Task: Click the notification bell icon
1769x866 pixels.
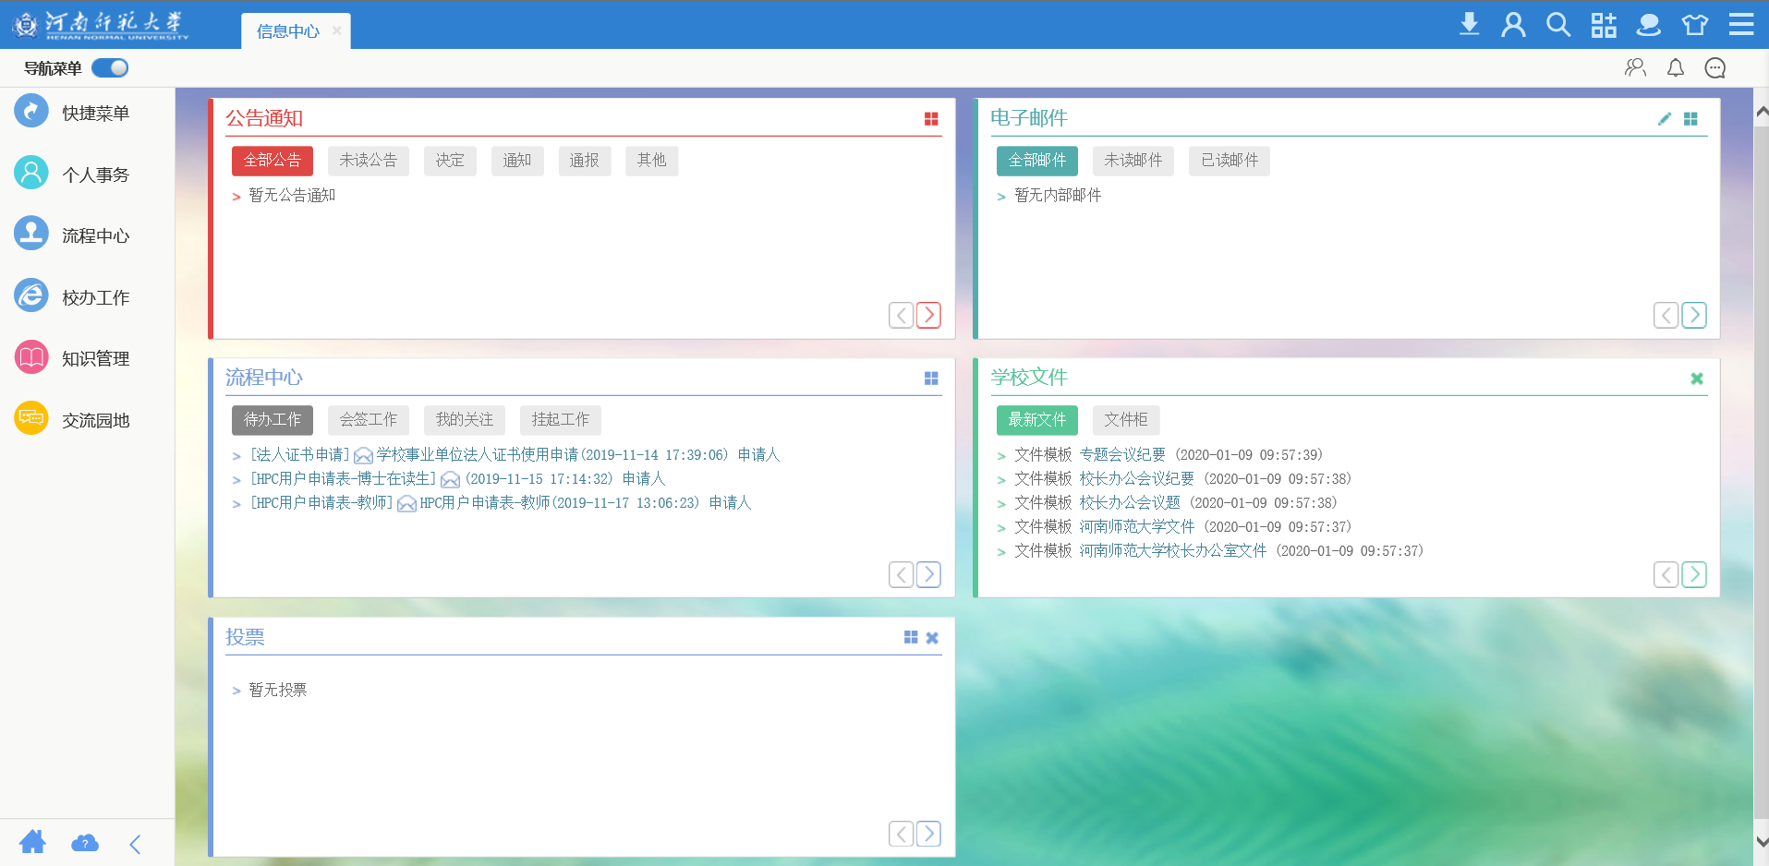Action: 1675,68
